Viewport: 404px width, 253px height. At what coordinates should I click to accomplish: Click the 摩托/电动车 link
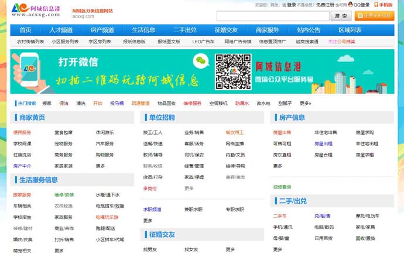(x=368, y=216)
